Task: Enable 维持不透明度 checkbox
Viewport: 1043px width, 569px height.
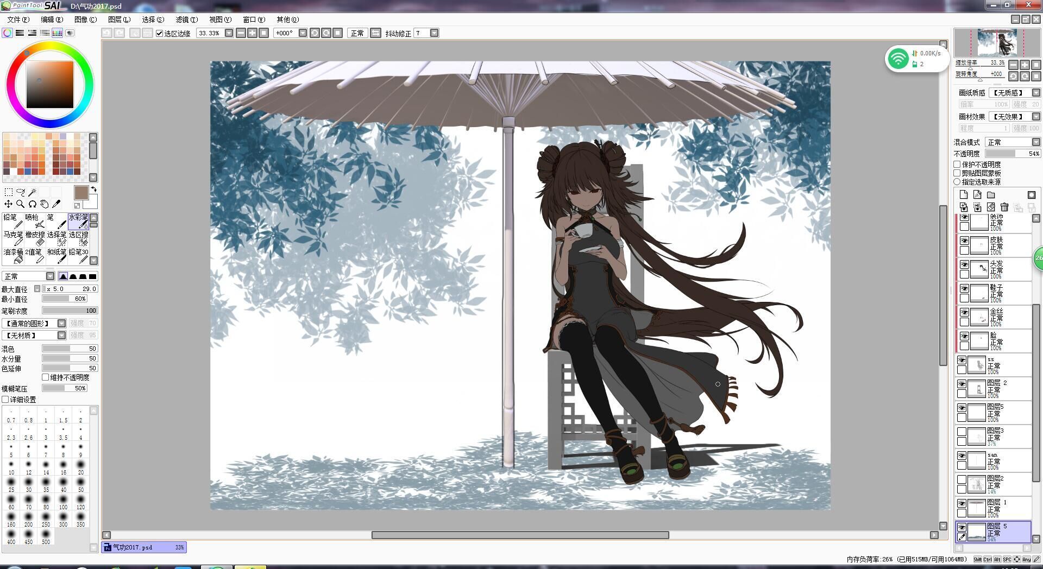Action: pos(46,377)
